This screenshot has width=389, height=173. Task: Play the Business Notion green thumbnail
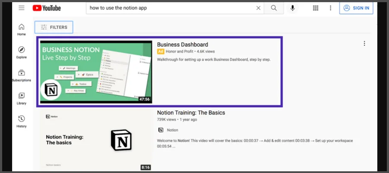click(96, 72)
